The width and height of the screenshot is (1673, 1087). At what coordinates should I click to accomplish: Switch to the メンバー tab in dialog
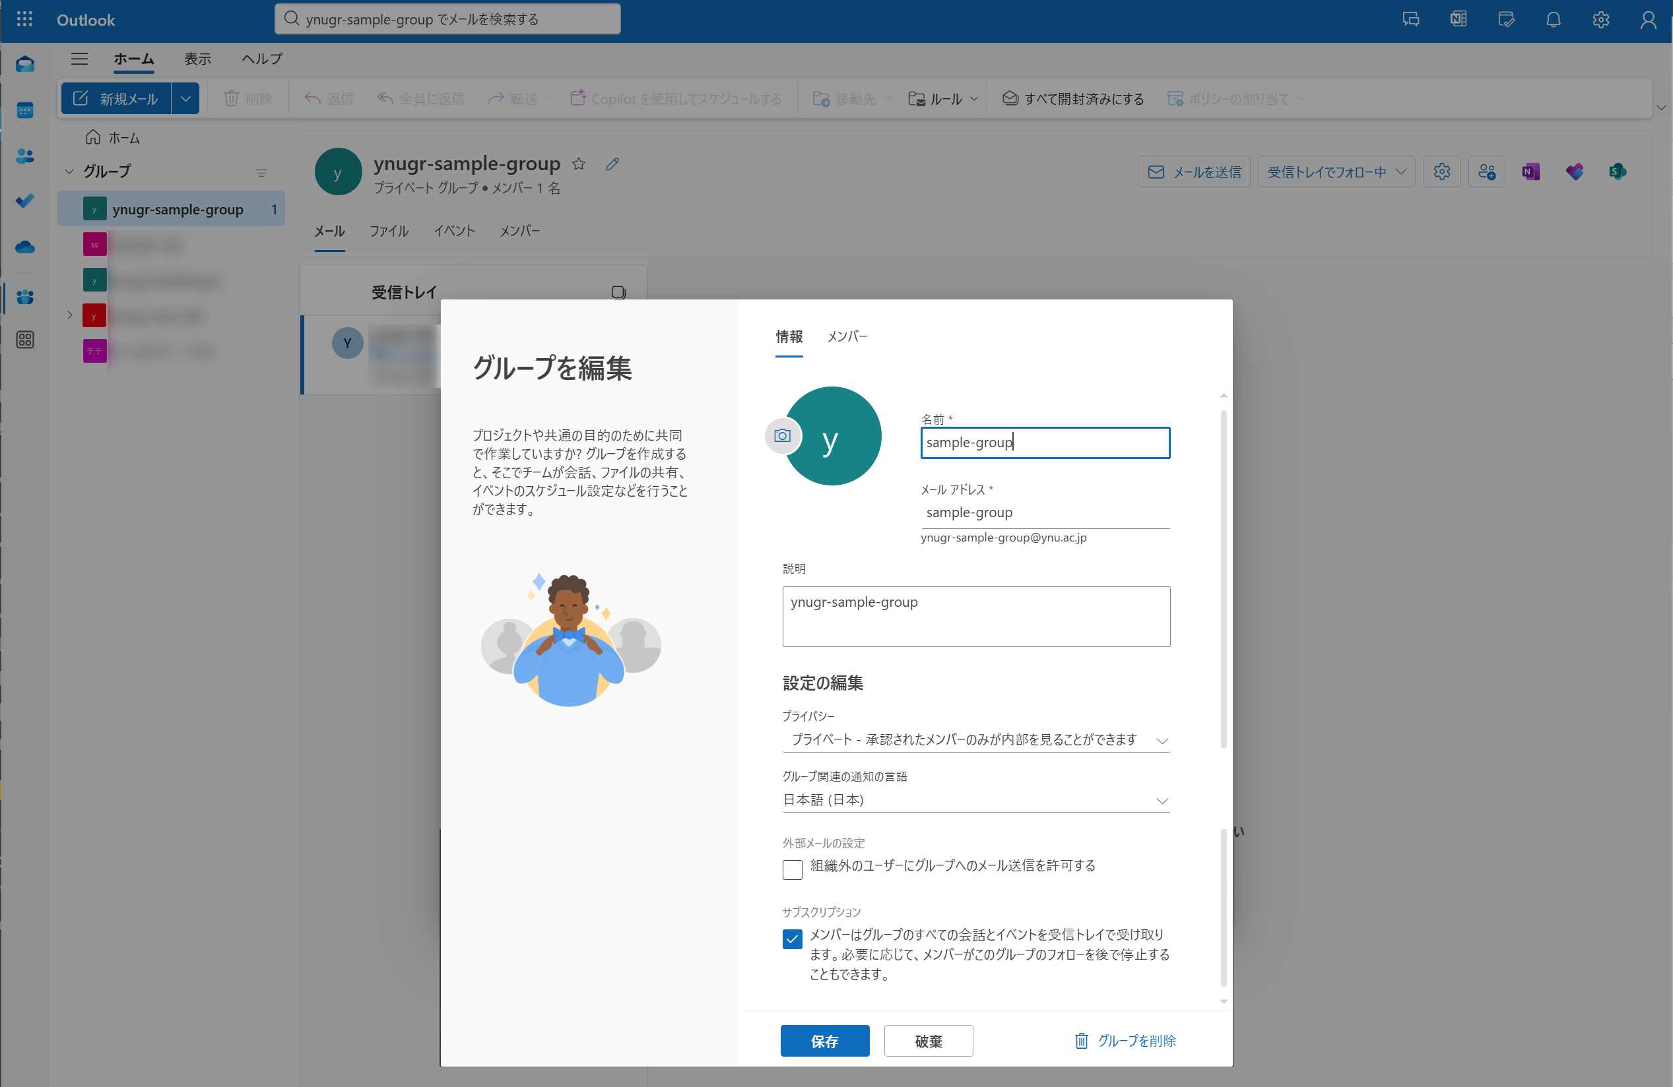click(x=847, y=336)
